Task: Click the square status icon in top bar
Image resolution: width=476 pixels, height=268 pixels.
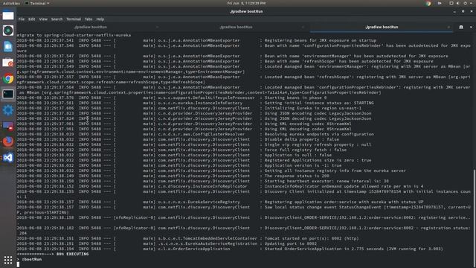Action: coord(451,3)
